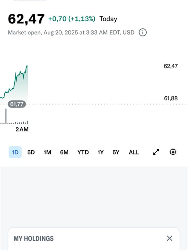Click the 62,47 headline price
The width and height of the screenshot is (188, 251).
point(26,19)
